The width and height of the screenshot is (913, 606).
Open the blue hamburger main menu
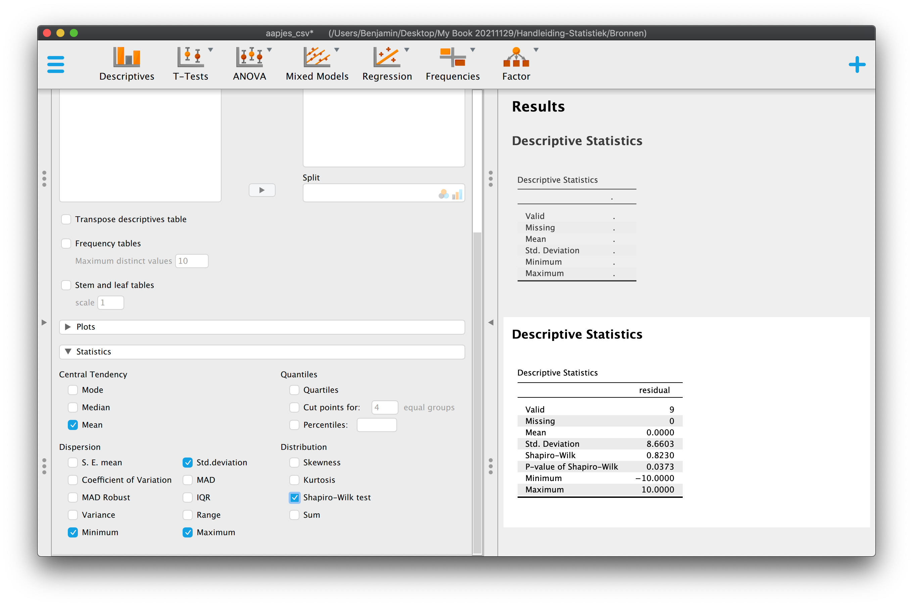point(56,64)
